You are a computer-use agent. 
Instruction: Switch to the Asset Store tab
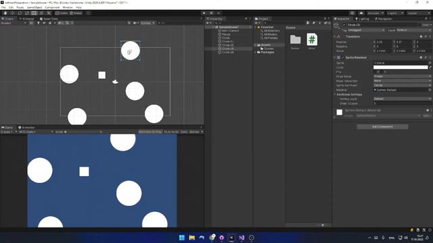coord(49,19)
